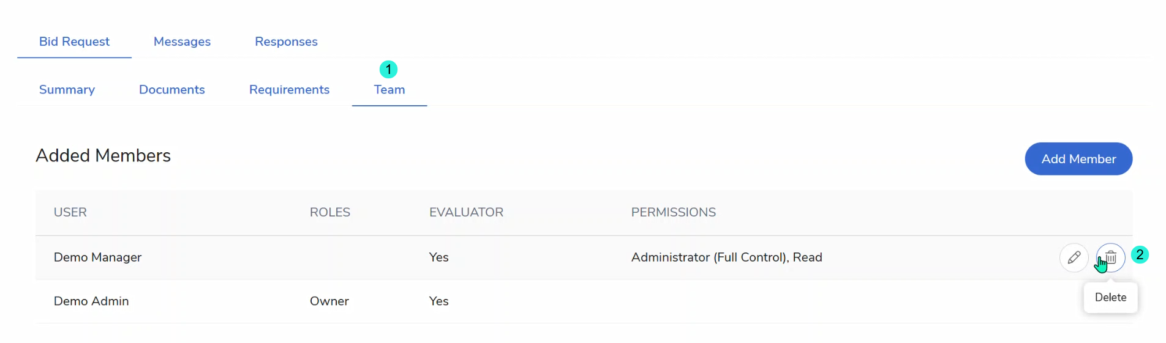The image size is (1166, 343).
Task: Switch to the Messages tab
Action: (182, 42)
